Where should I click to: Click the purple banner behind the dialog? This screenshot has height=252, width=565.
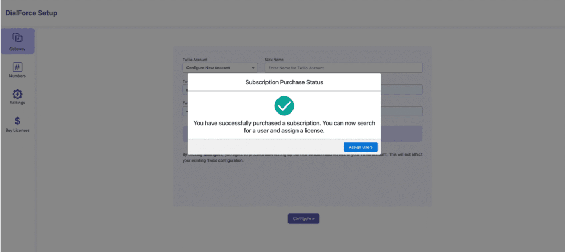coord(401,133)
